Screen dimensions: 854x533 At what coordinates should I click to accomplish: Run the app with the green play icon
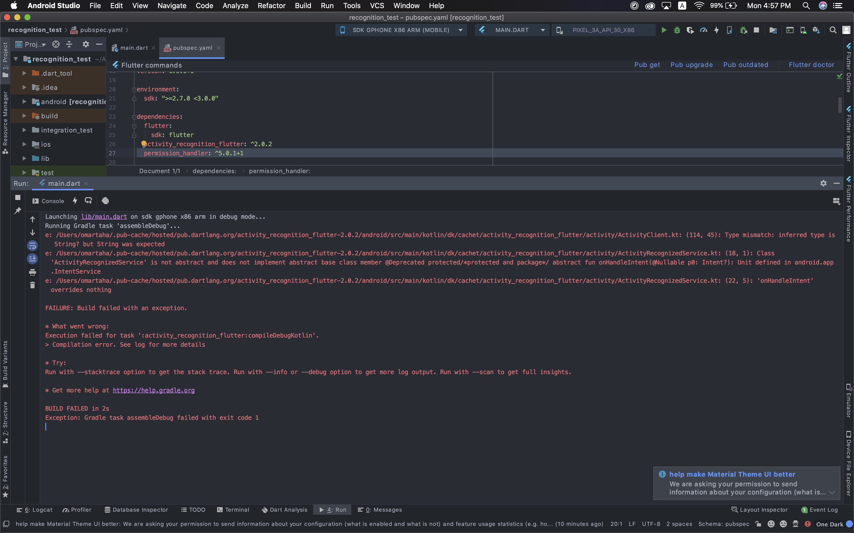pos(664,30)
